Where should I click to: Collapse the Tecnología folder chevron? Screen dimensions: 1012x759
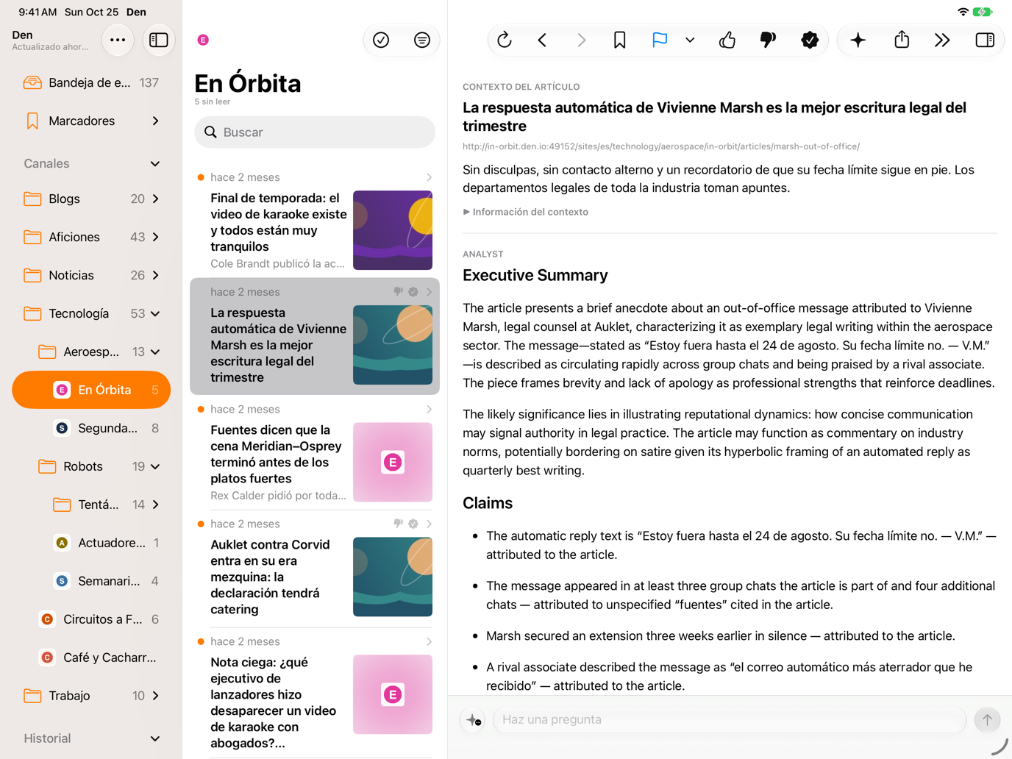pyautogui.click(x=155, y=313)
